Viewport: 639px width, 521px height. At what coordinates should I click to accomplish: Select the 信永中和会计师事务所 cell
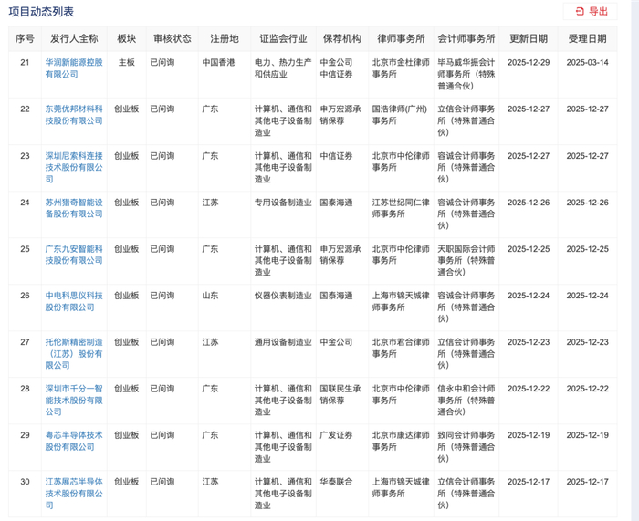466,400
